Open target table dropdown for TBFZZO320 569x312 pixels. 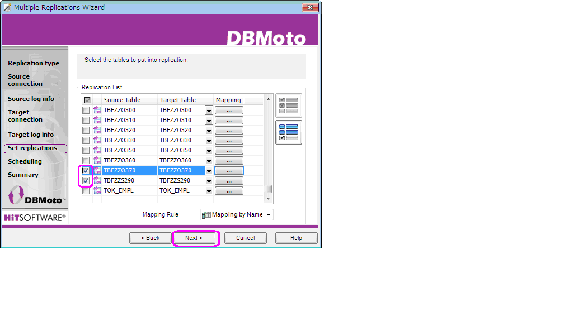[209, 131]
